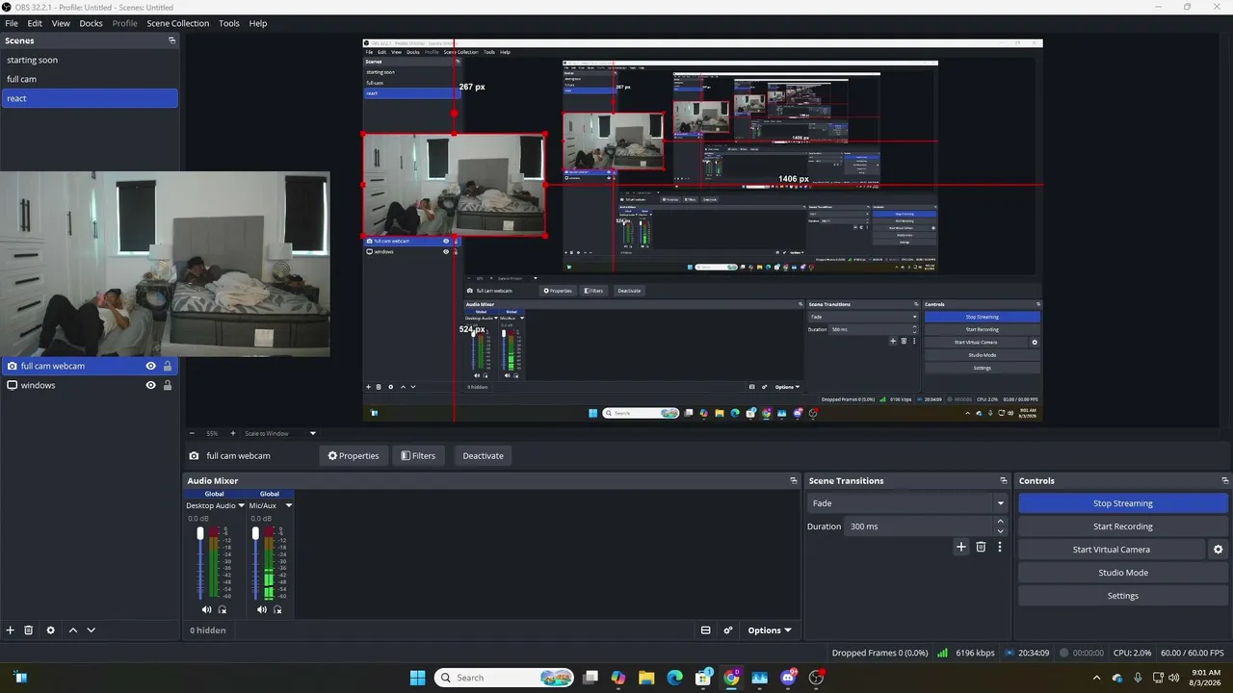Toggle lock on full cam webcam source
1233x693 pixels.
click(x=168, y=366)
